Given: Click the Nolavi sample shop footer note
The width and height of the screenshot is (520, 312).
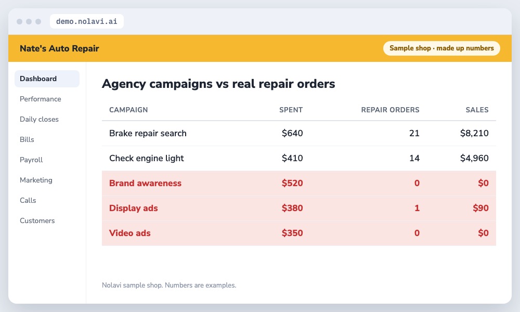Looking at the screenshot, I should [x=169, y=285].
